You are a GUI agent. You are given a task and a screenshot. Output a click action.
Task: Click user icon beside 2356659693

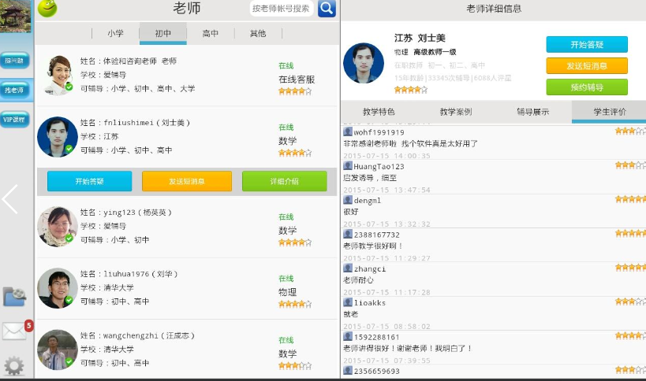tap(348, 370)
